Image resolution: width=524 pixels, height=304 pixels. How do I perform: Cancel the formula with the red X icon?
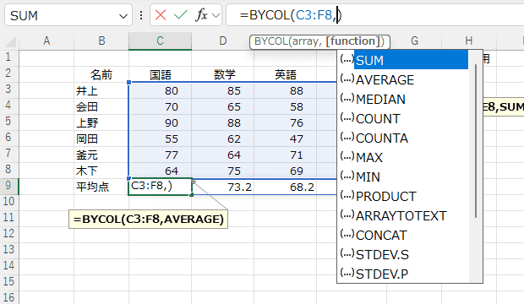point(161,15)
